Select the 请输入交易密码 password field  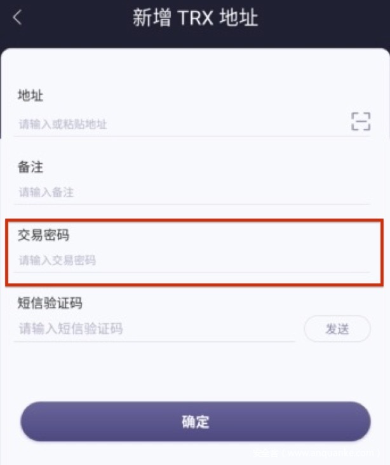[x=192, y=260]
